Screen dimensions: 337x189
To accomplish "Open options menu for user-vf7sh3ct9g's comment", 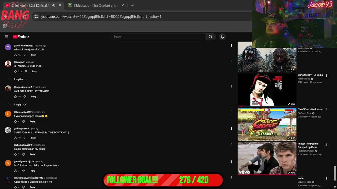I will [x=231, y=46].
